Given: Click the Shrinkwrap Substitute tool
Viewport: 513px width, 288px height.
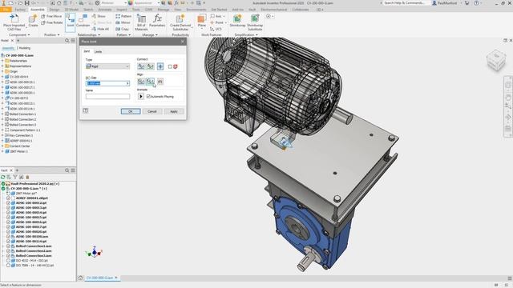Looking at the screenshot, I should coord(255,22).
